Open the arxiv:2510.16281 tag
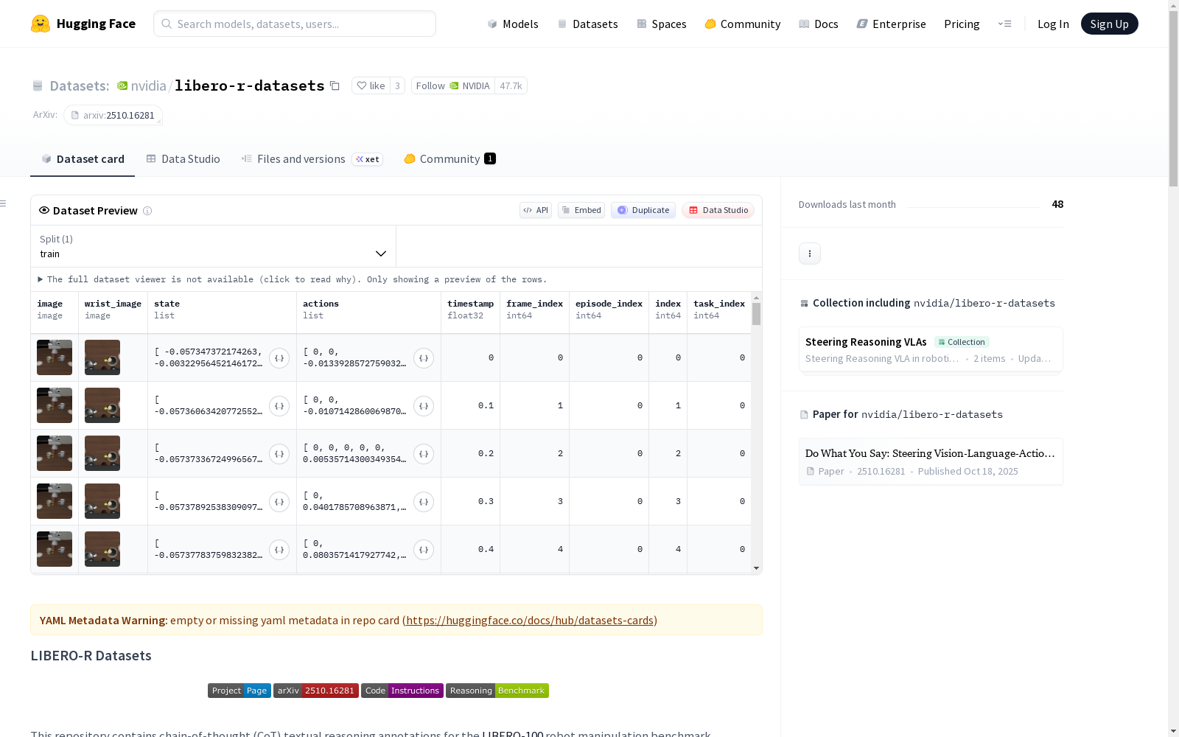Screen dimensions: 1179x737 point(113,115)
